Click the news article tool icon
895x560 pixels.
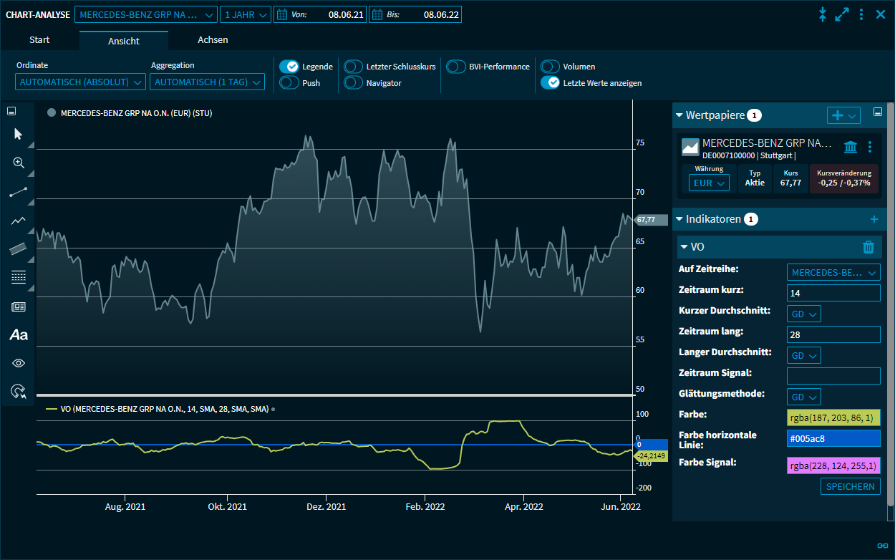coord(19,306)
